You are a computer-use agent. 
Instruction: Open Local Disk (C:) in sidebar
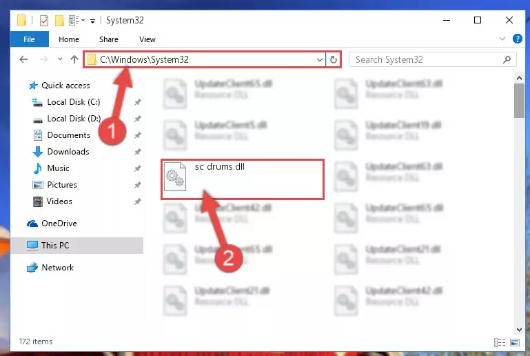[73, 102]
